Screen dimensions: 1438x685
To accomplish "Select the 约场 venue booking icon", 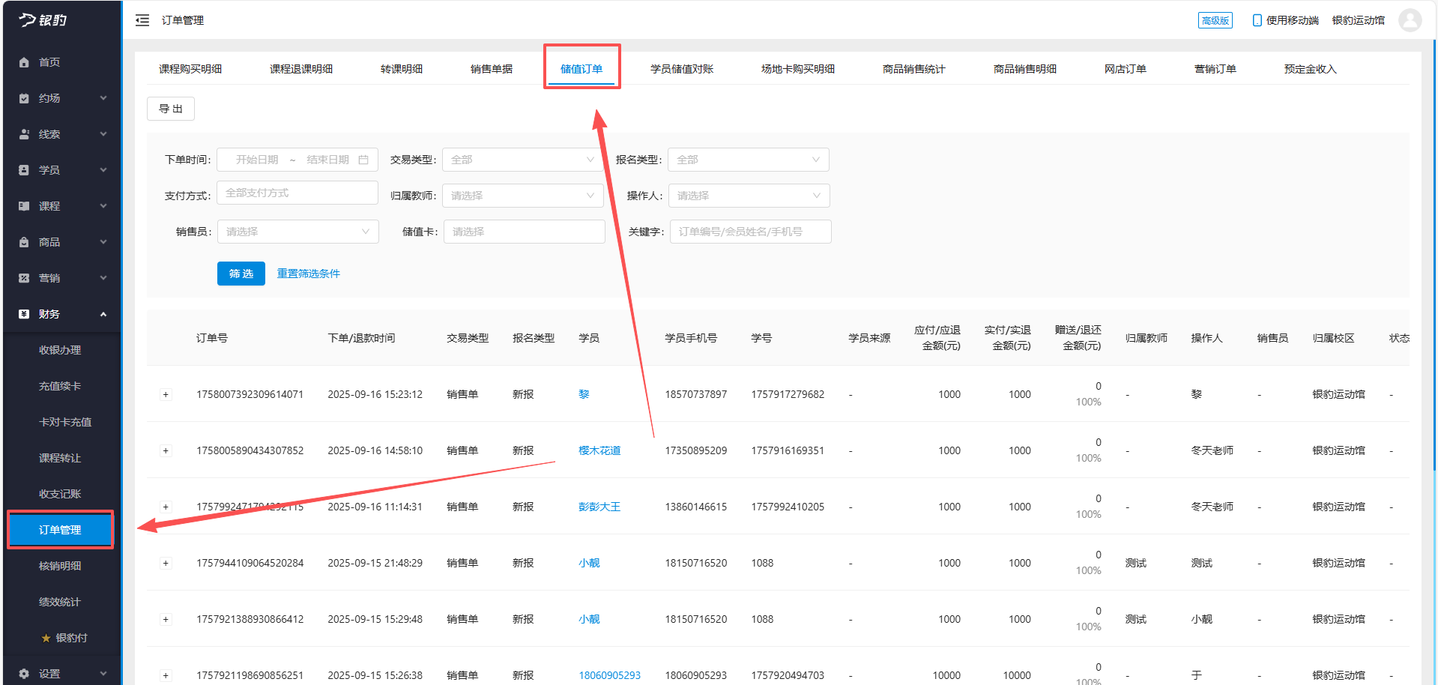I will click(x=24, y=97).
